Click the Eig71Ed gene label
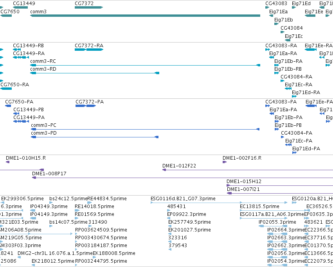 (x=301, y=4)
